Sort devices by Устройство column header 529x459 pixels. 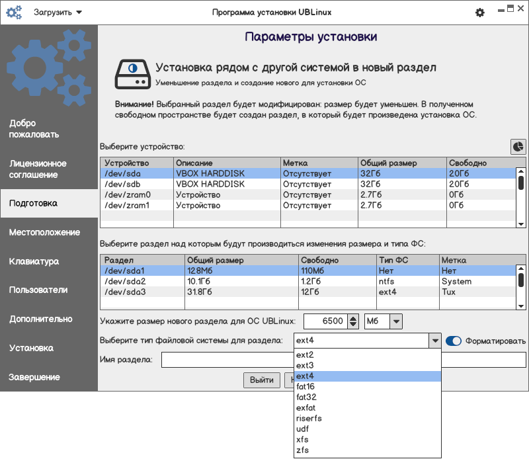tap(137, 163)
